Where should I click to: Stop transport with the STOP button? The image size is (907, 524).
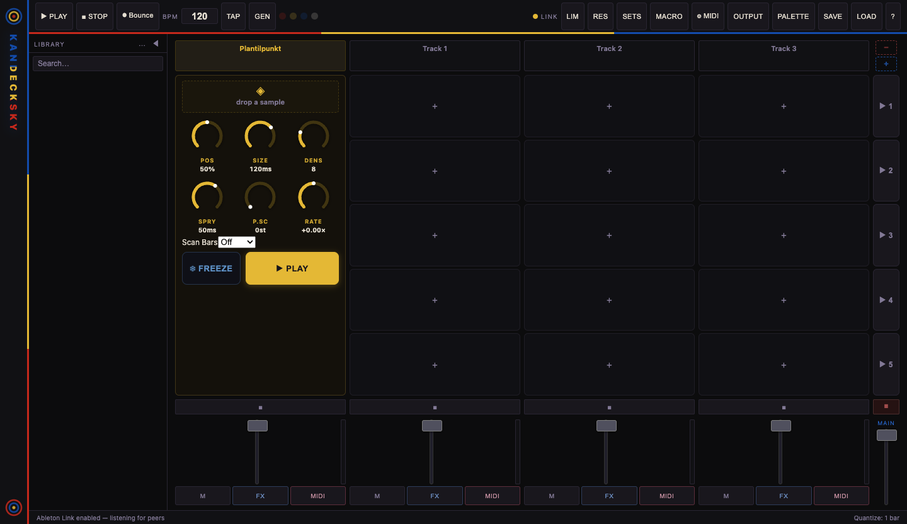coord(95,16)
